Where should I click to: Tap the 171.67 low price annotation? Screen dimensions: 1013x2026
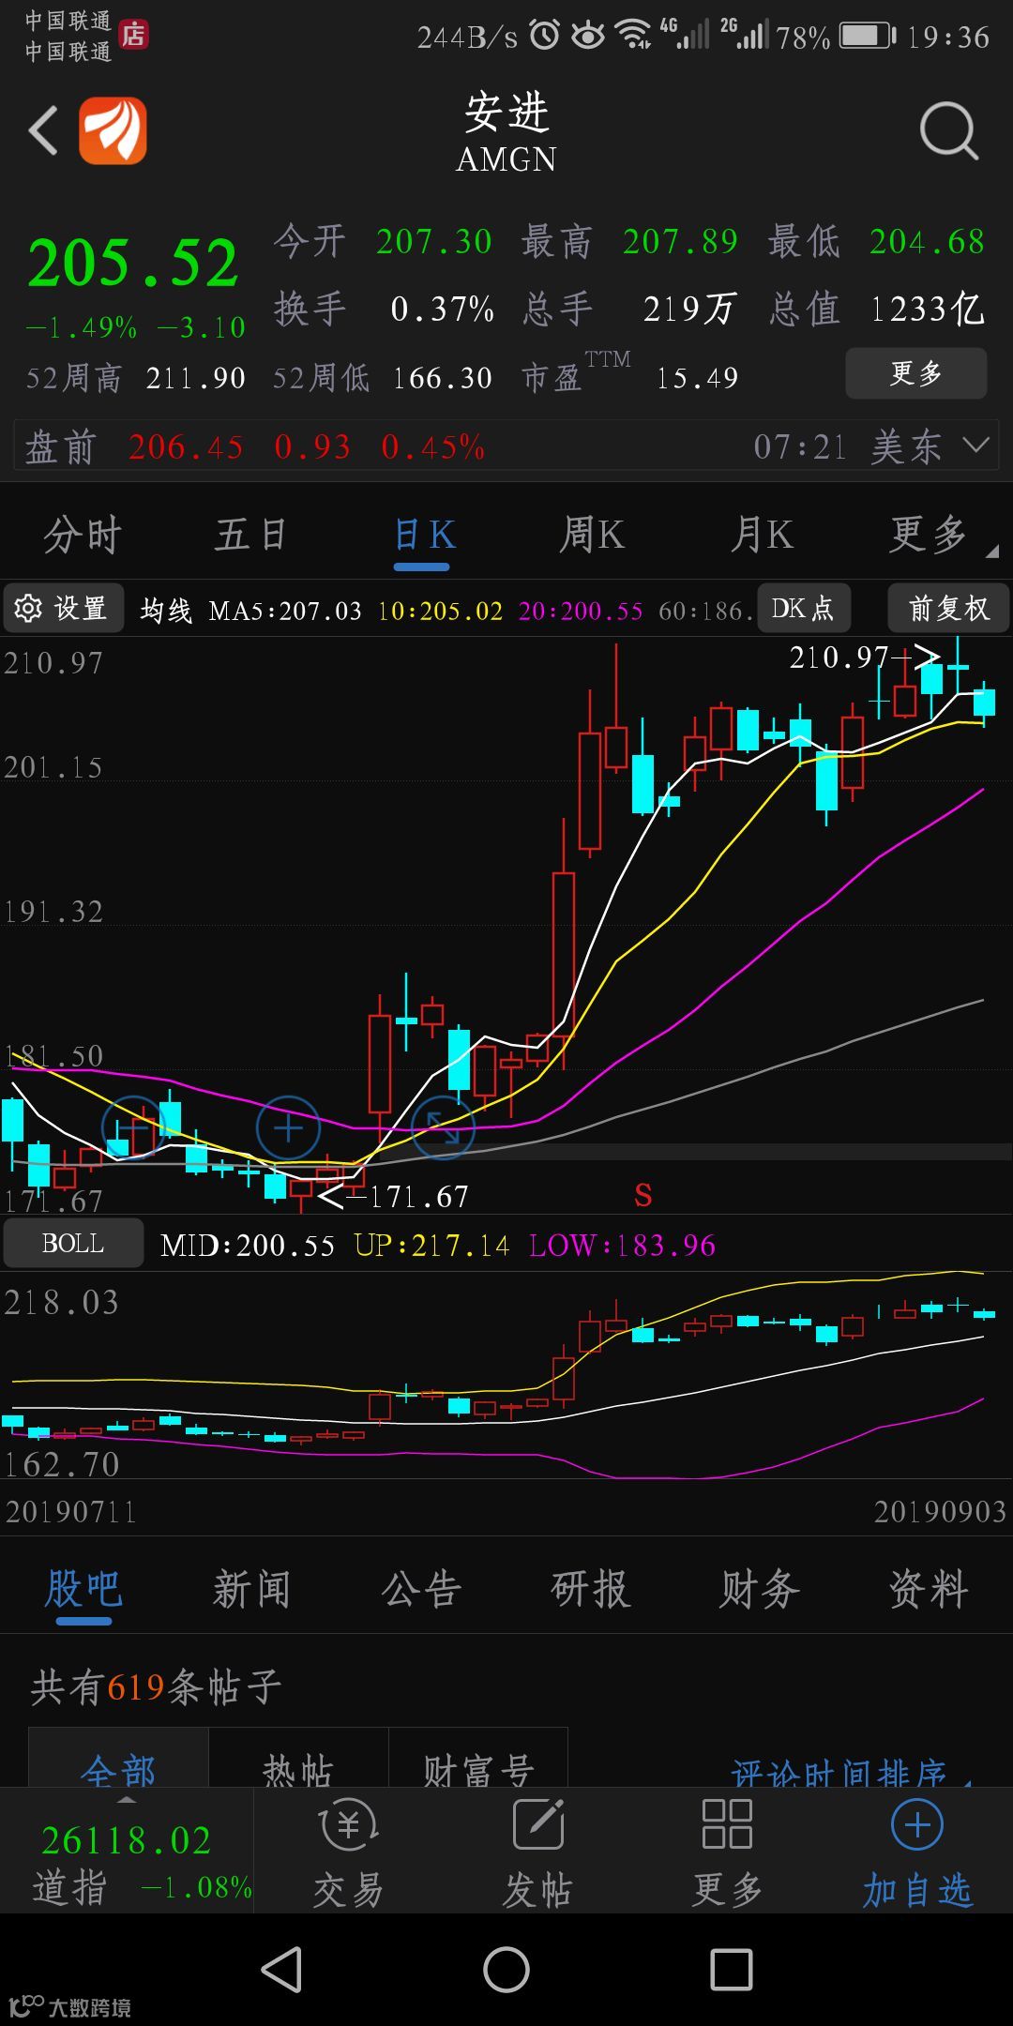(x=418, y=1196)
